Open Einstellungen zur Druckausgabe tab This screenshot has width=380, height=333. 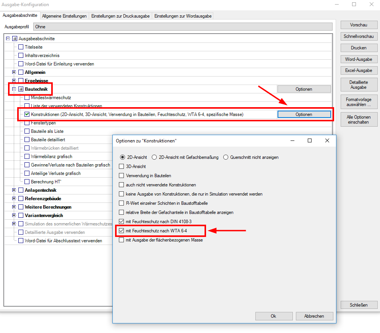[120, 16]
